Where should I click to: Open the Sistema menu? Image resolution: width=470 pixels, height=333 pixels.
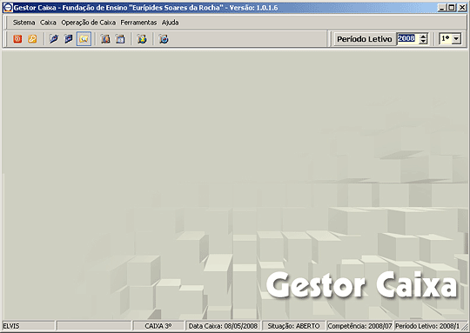click(23, 23)
